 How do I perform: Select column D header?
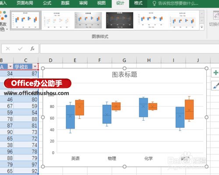pos(50,60)
